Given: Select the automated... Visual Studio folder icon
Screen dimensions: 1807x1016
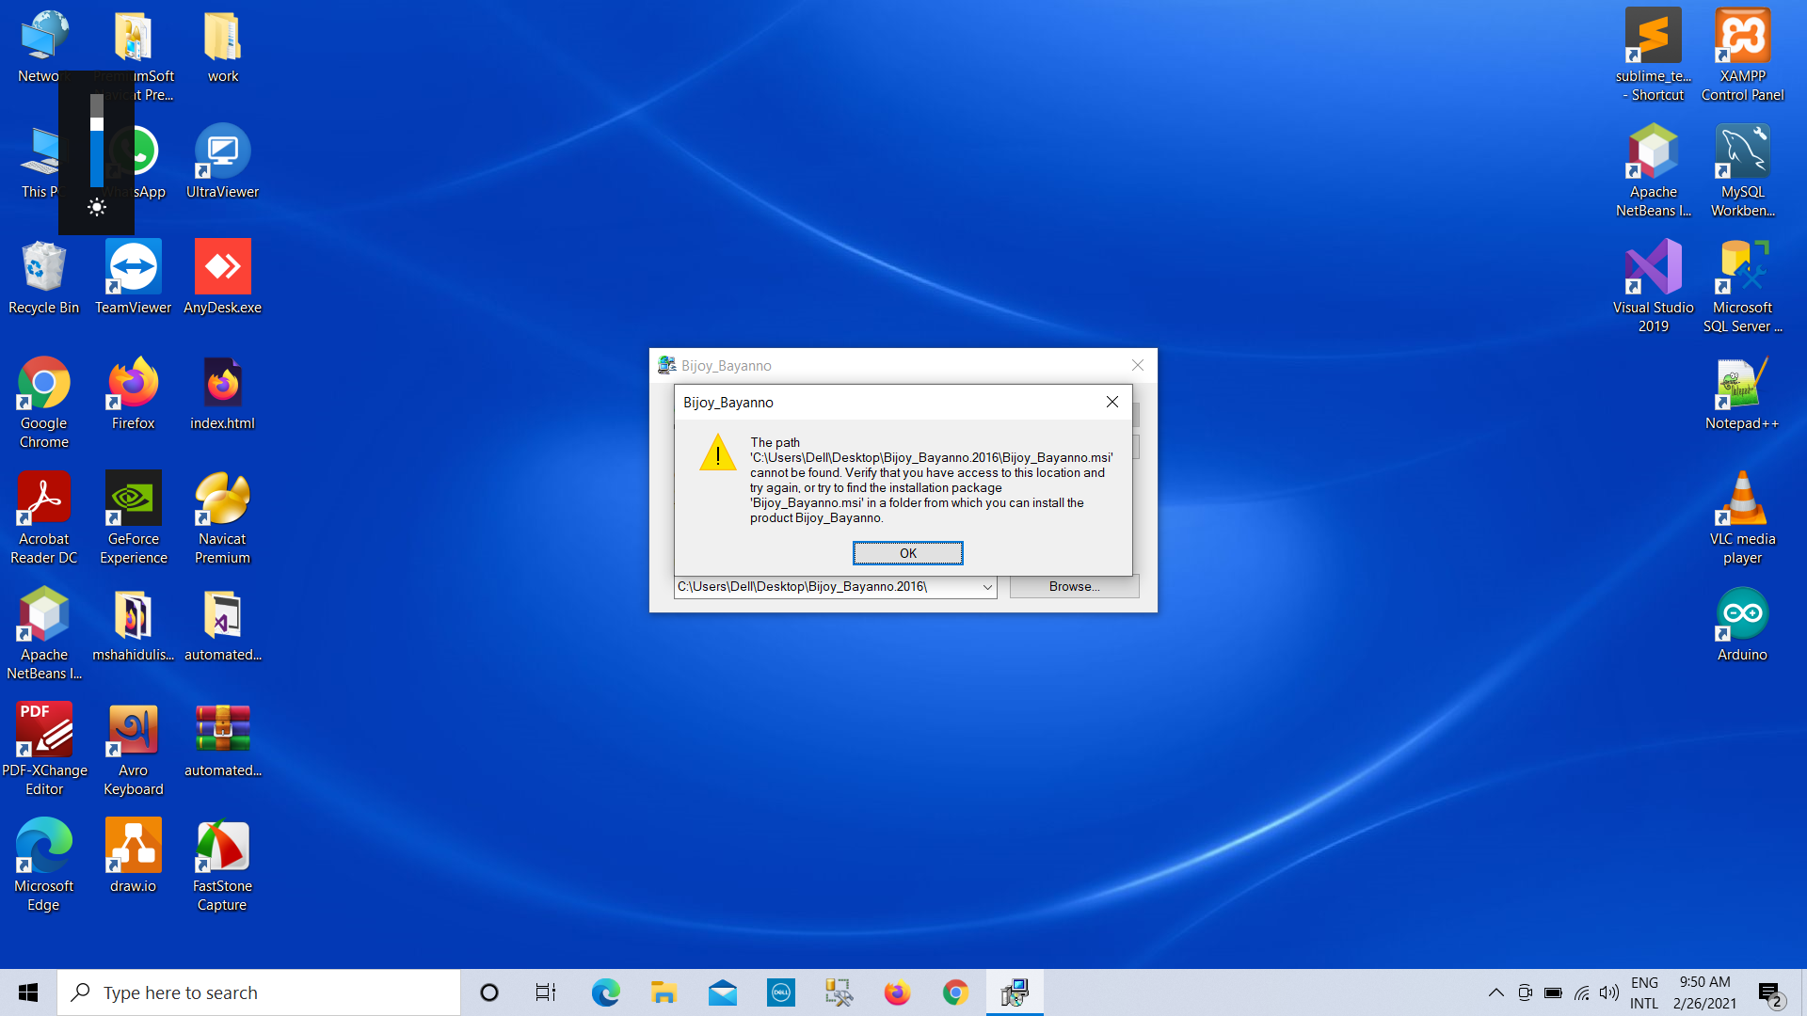Looking at the screenshot, I should (222, 625).
